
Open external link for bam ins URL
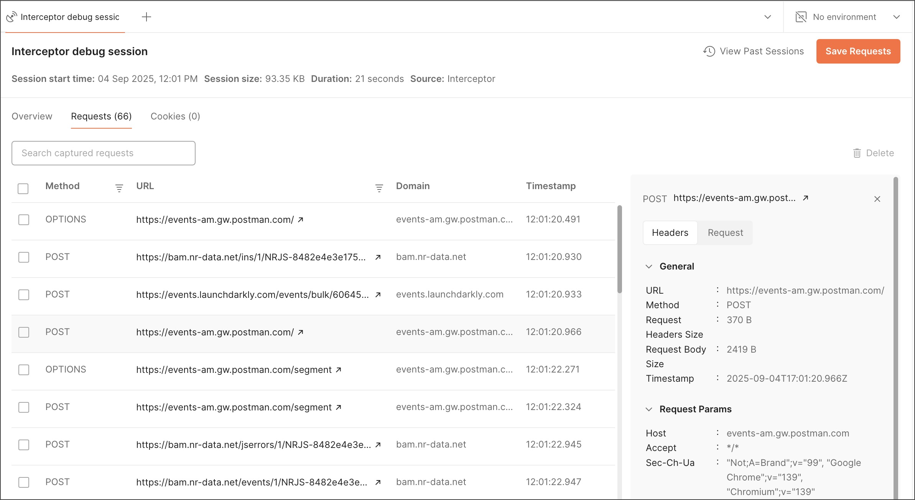(378, 257)
